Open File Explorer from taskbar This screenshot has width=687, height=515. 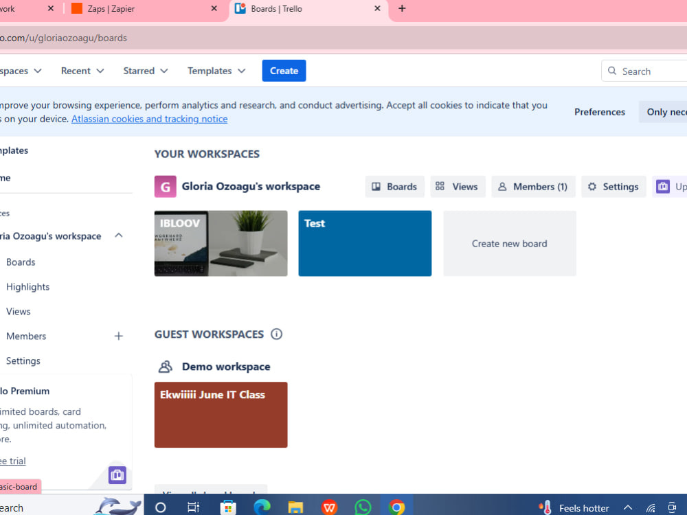click(295, 507)
